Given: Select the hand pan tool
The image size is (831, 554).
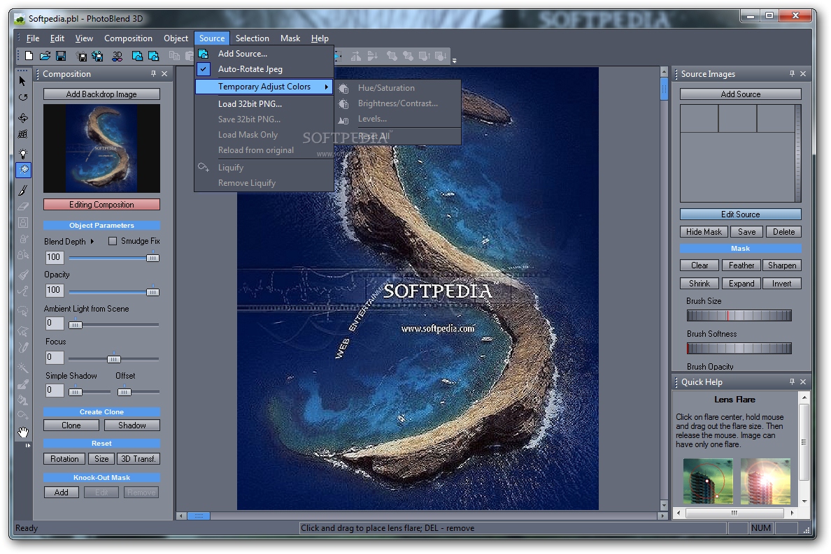Looking at the screenshot, I should point(23,432).
